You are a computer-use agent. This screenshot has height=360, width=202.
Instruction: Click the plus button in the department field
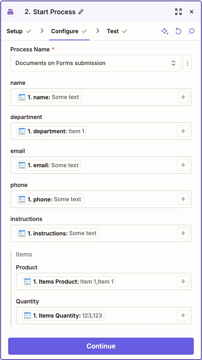click(183, 131)
